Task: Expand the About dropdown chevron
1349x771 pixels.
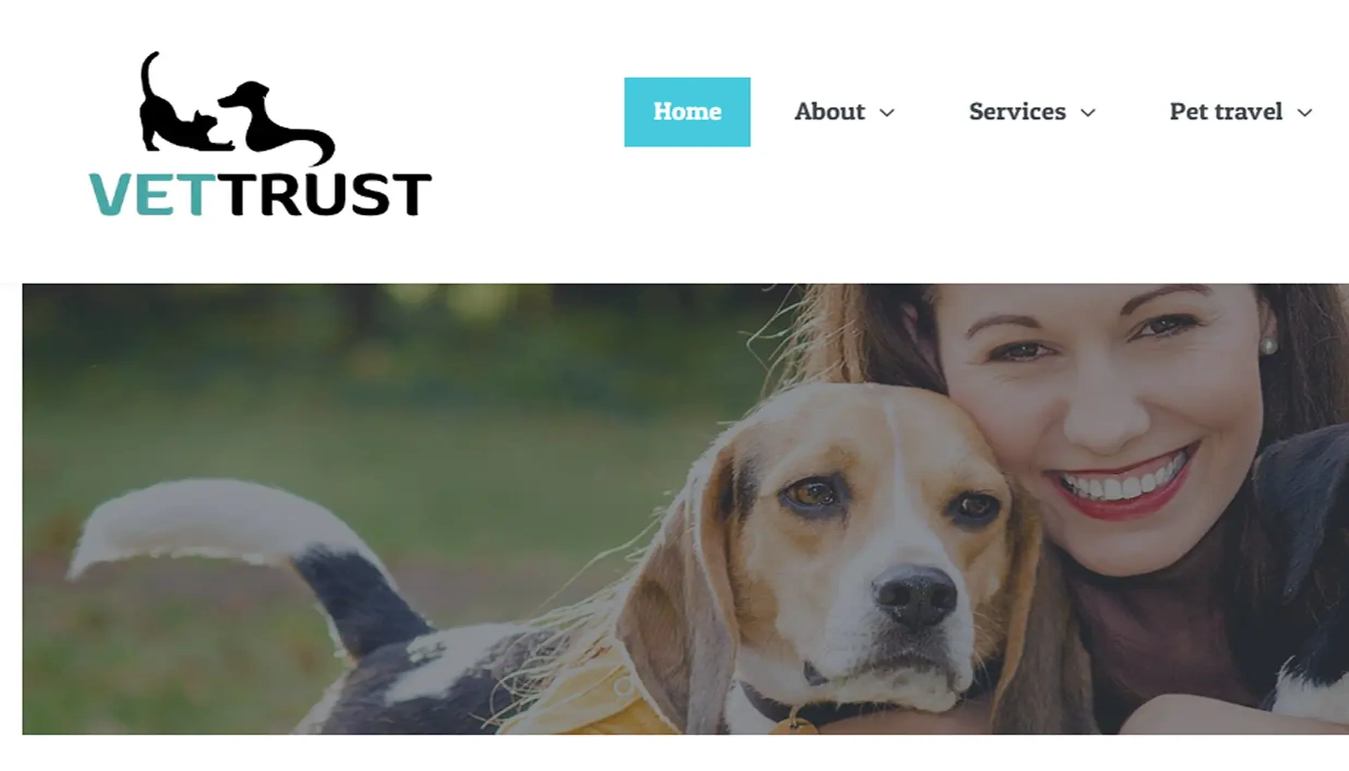Action: [x=887, y=113]
